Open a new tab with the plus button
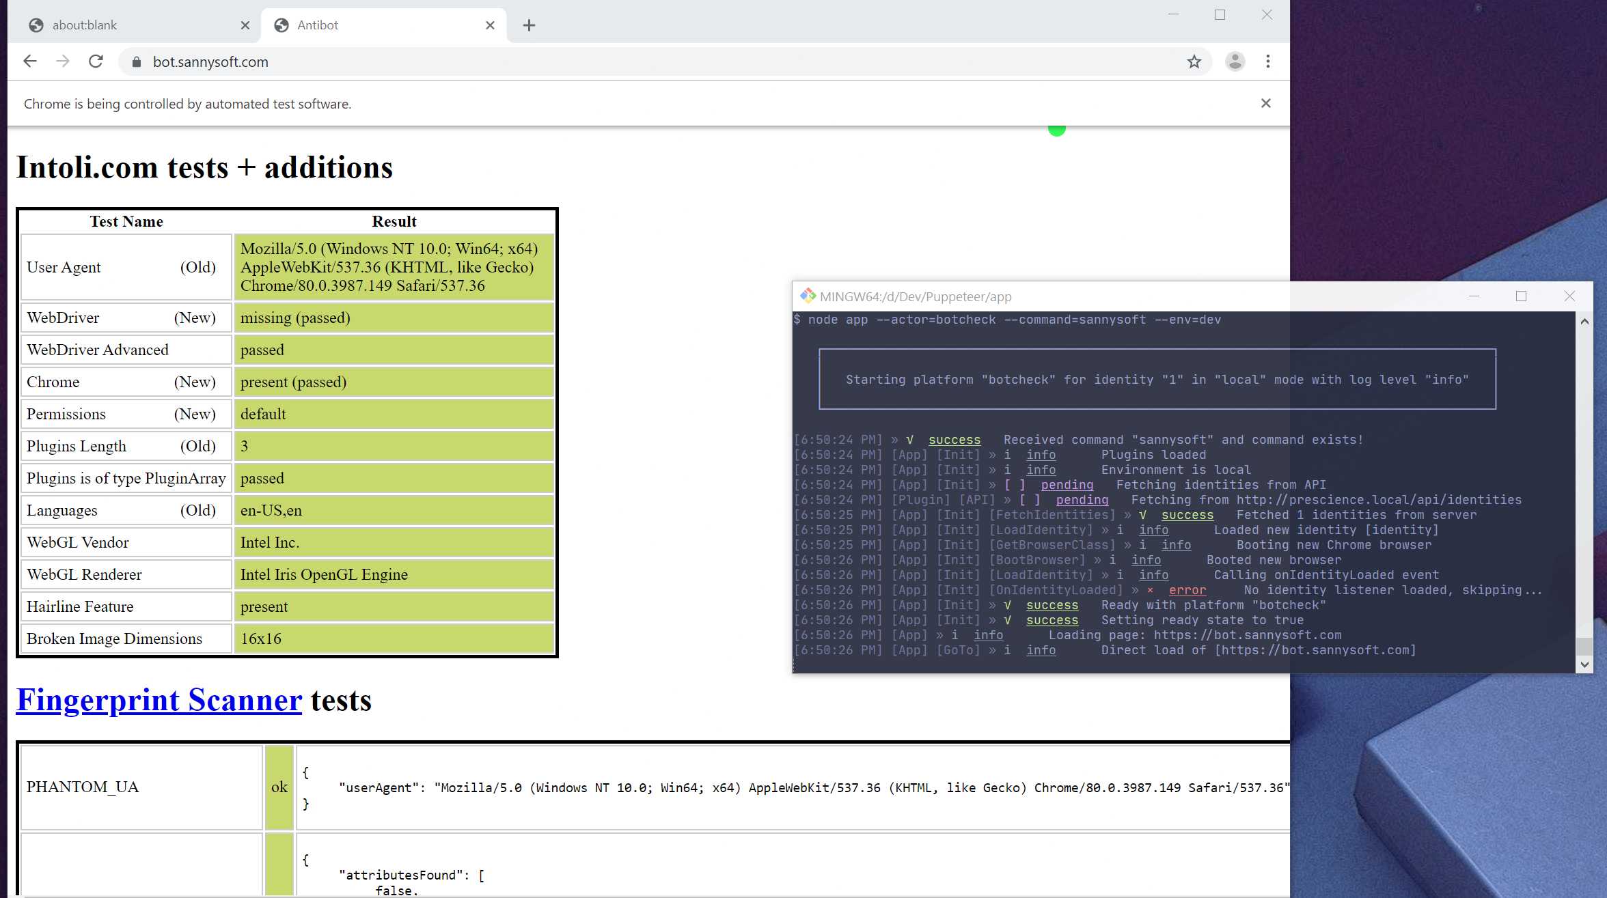Screen dimensions: 1607x898 [529, 25]
